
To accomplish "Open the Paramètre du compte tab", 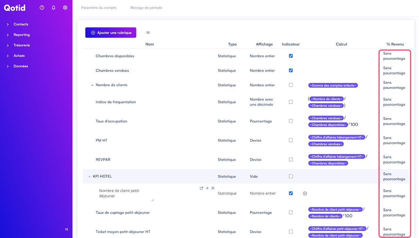I will 99,8.
